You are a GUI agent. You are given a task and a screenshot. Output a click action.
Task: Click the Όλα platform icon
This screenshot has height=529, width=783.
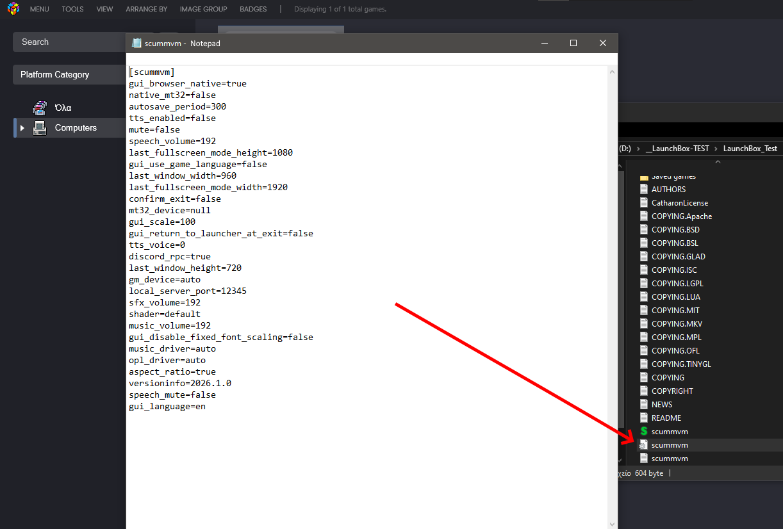(40, 108)
